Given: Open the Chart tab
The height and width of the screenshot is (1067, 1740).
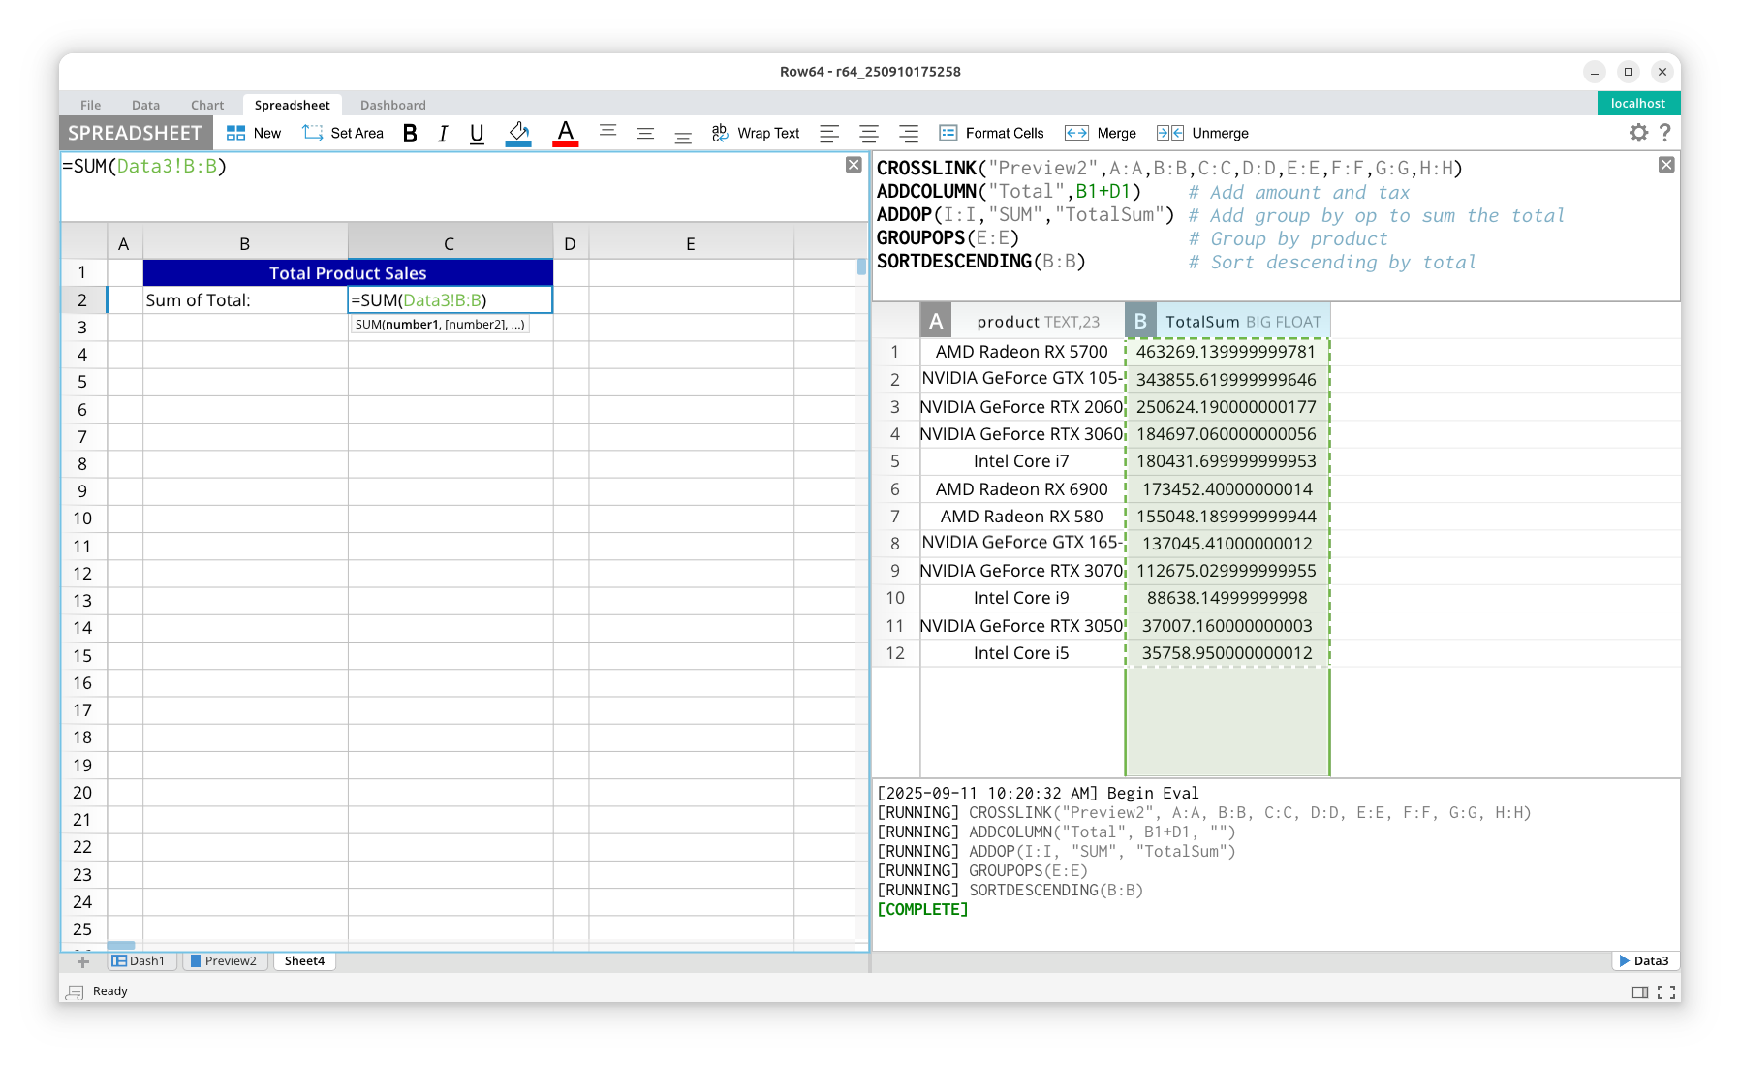Looking at the screenshot, I should pyautogui.click(x=206, y=105).
